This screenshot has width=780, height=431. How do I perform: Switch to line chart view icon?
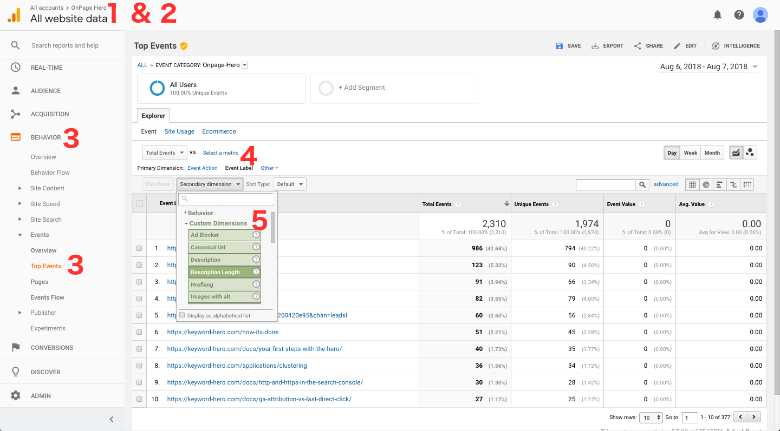click(736, 153)
